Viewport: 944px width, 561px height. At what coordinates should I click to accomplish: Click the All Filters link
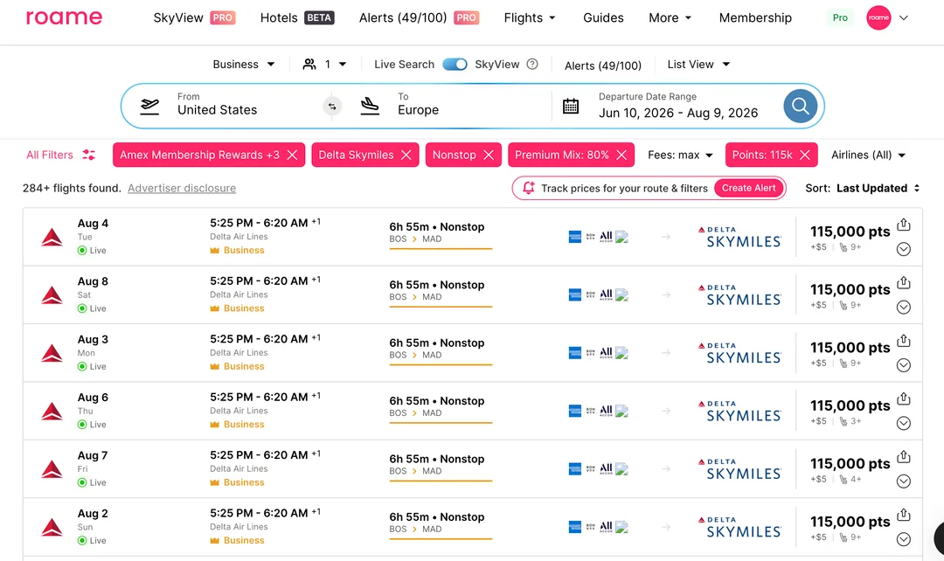(x=49, y=155)
